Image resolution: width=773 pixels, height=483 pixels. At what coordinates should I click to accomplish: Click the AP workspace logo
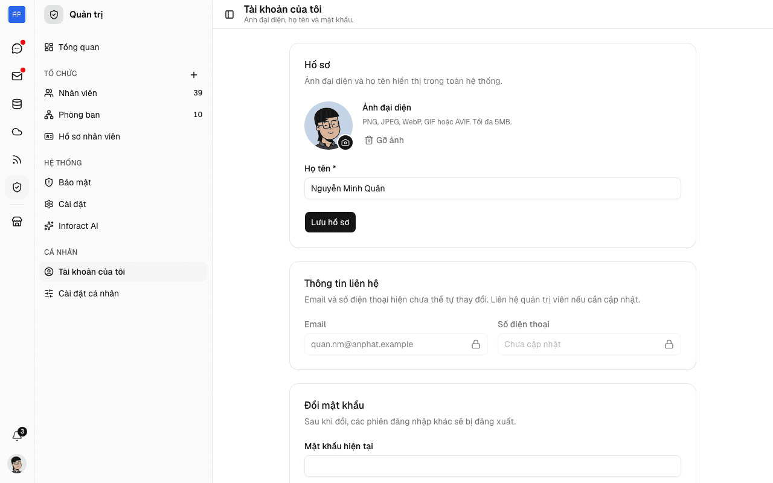[17, 14]
